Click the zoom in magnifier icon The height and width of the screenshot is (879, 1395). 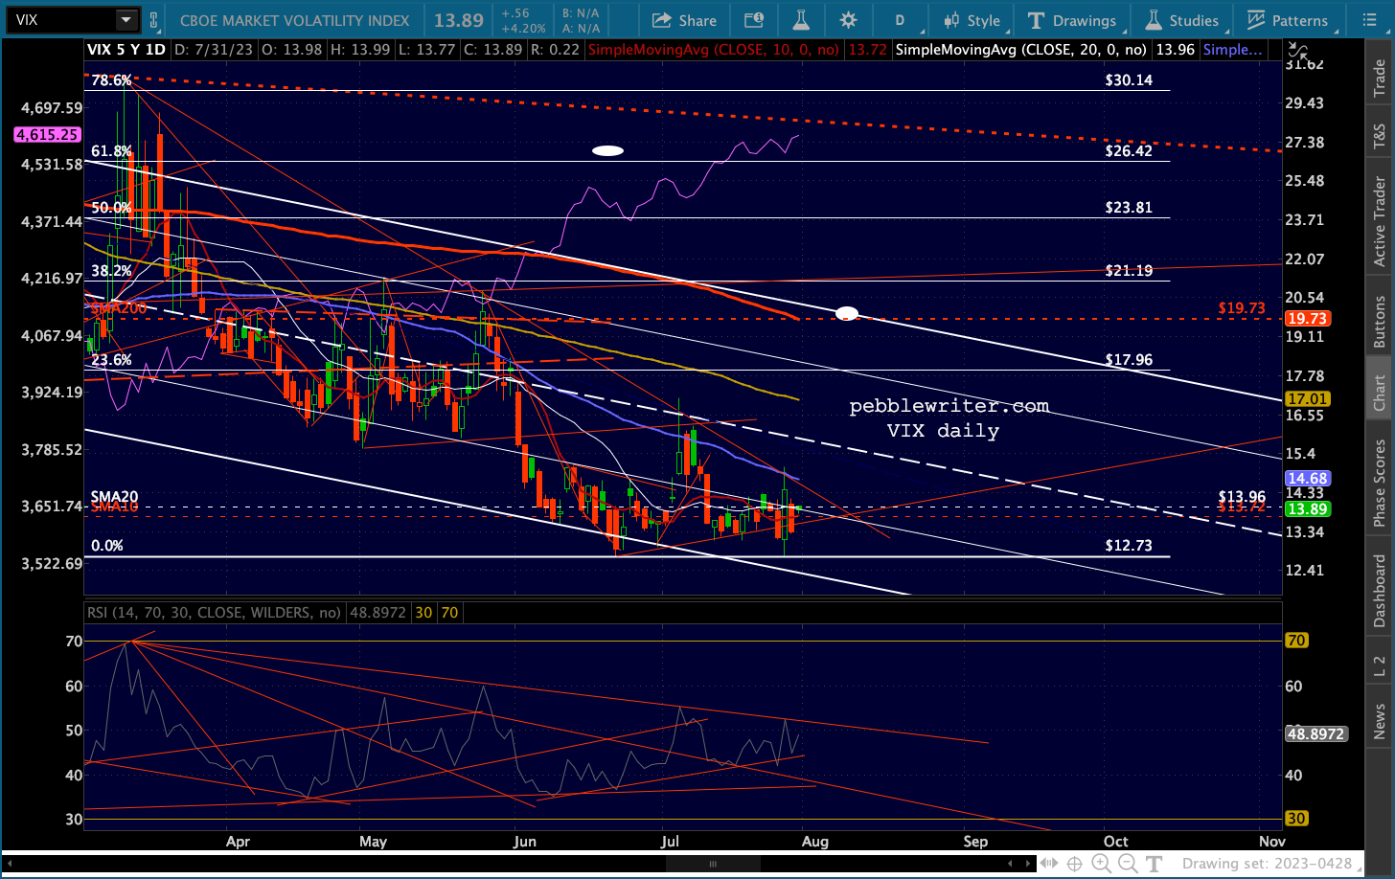[x=1101, y=864]
